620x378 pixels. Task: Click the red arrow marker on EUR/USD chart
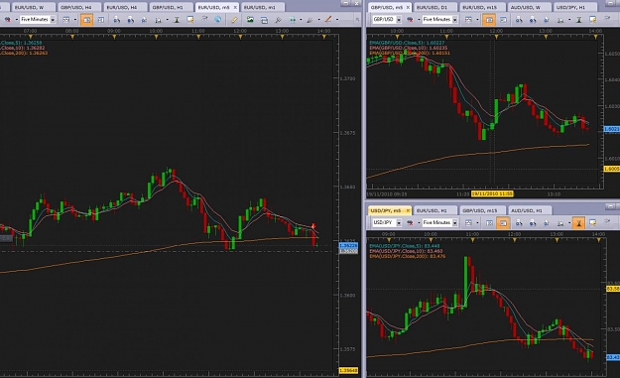(313, 226)
